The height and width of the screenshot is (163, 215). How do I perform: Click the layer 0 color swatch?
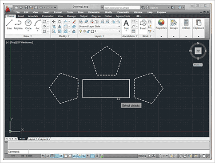click(92, 31)
